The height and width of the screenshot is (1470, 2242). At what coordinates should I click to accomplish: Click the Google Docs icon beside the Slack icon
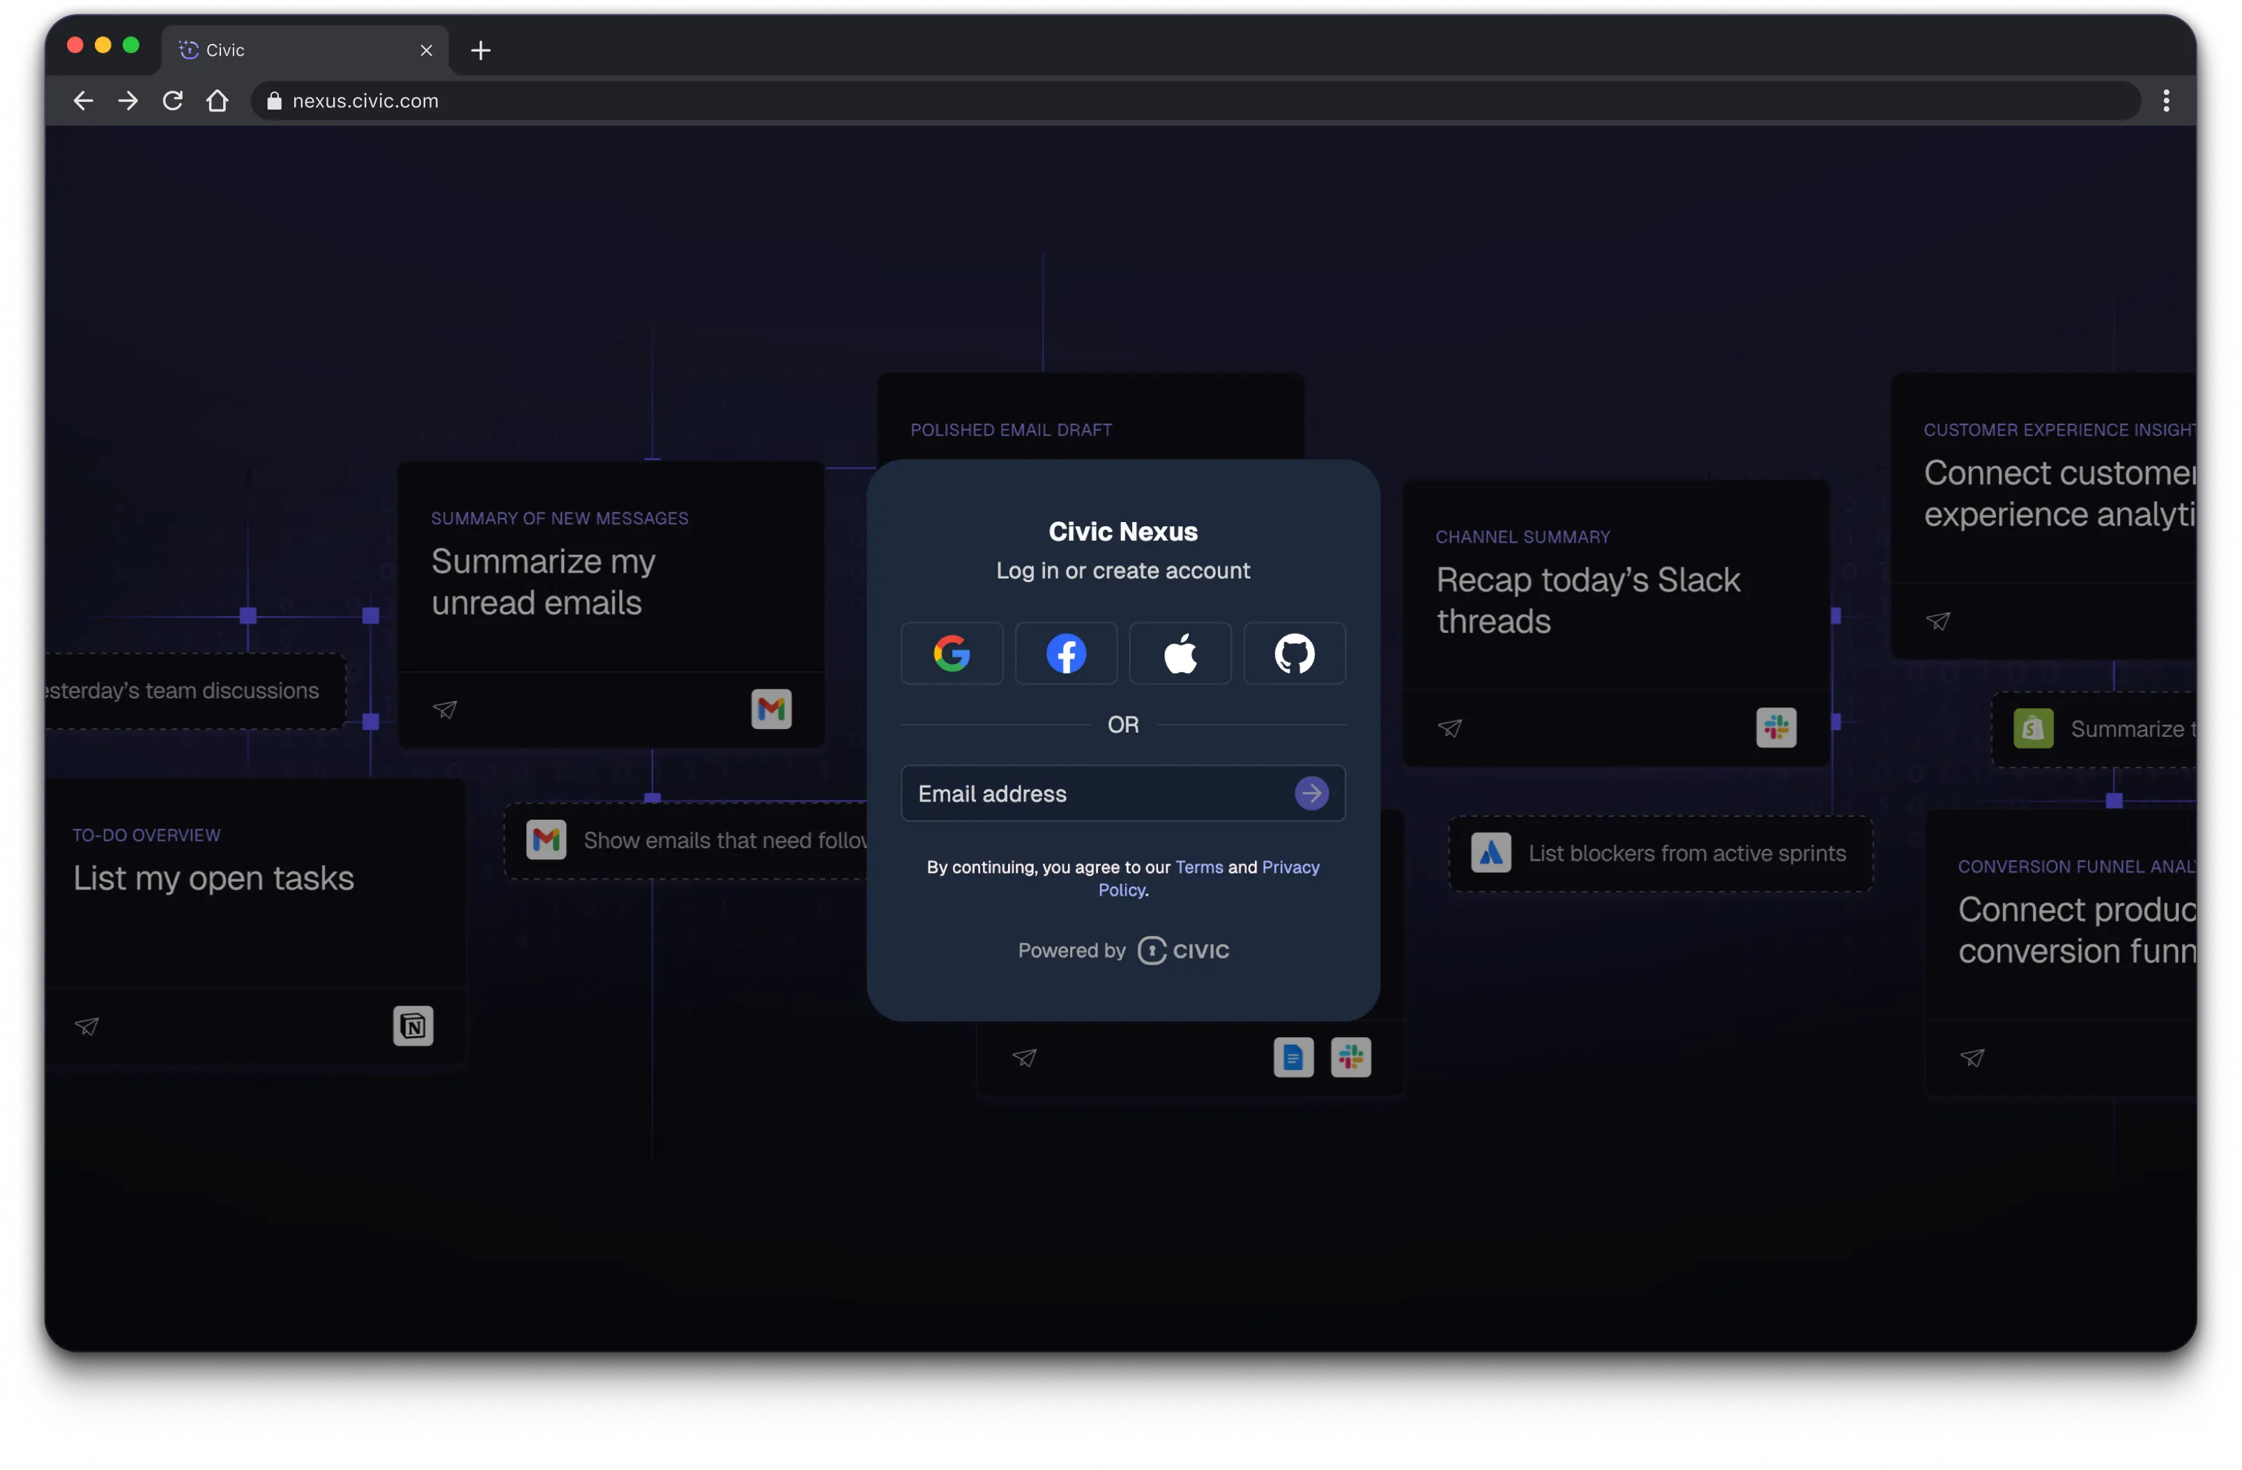point(1293,1057)
